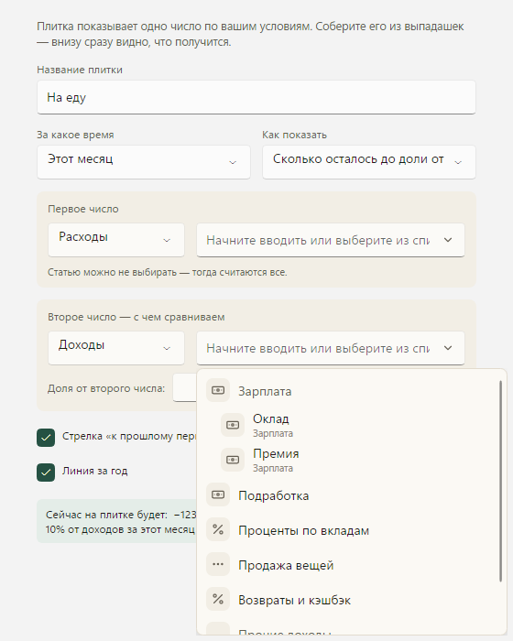The image size is (513, 641).
Task: Click the banknote icon beside Подработка
Action: (x=218, y=495)
